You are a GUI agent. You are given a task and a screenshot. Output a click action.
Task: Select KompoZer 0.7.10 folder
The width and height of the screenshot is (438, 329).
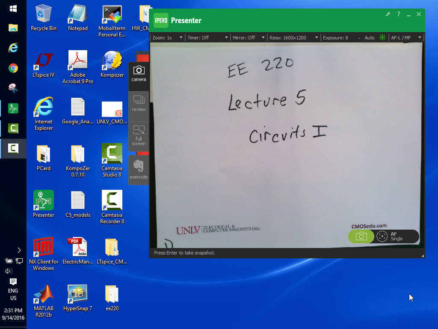(78, 162)
